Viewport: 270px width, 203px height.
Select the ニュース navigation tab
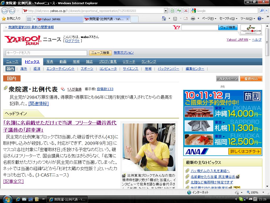(12, 62)
